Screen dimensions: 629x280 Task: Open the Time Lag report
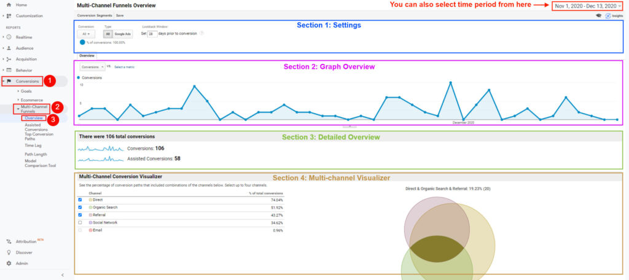pyautogui.click(x=33, y=146)
